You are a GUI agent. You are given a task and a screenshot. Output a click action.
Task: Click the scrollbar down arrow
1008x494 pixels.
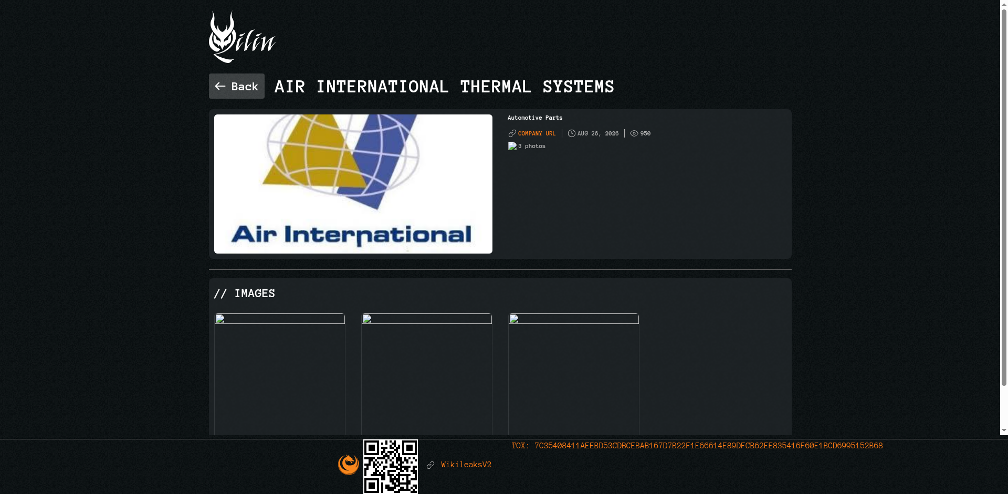tap(1004, 430)
